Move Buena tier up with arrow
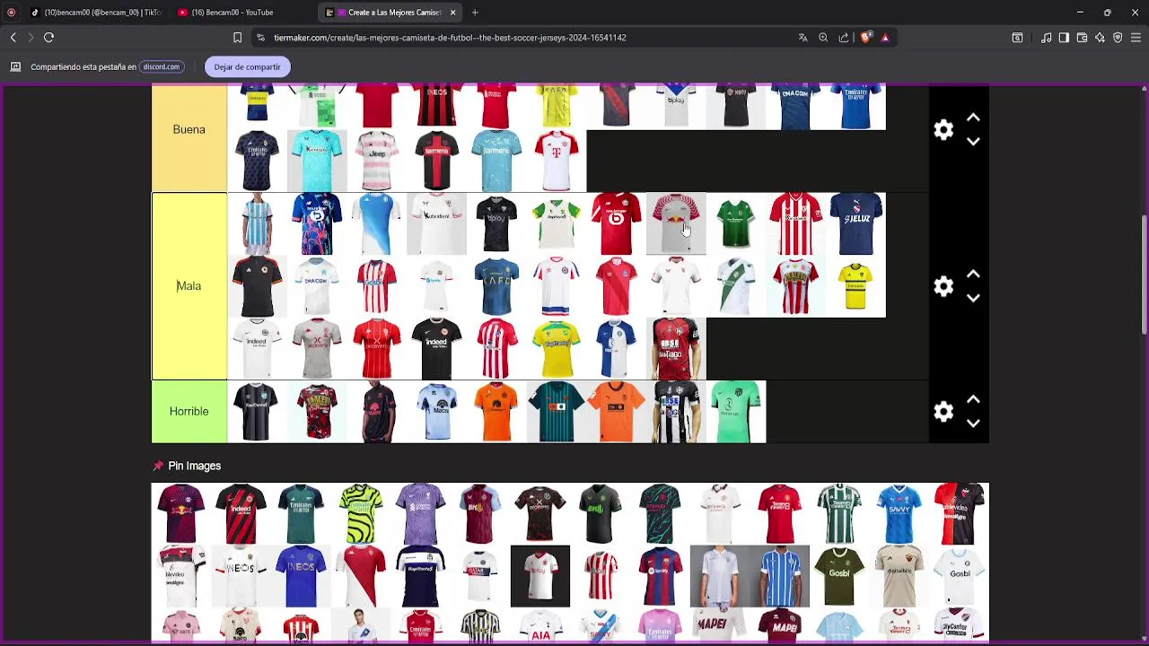This screenshot has height=646, width=1149. (x=973, y=118)
